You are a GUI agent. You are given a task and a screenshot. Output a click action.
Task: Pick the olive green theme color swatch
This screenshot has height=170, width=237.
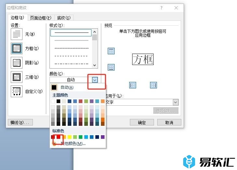click(86, 101)
